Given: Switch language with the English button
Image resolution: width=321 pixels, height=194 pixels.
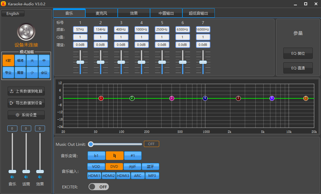Looking at the screenshot, I should pyautogui.click(x=13, y=14).
